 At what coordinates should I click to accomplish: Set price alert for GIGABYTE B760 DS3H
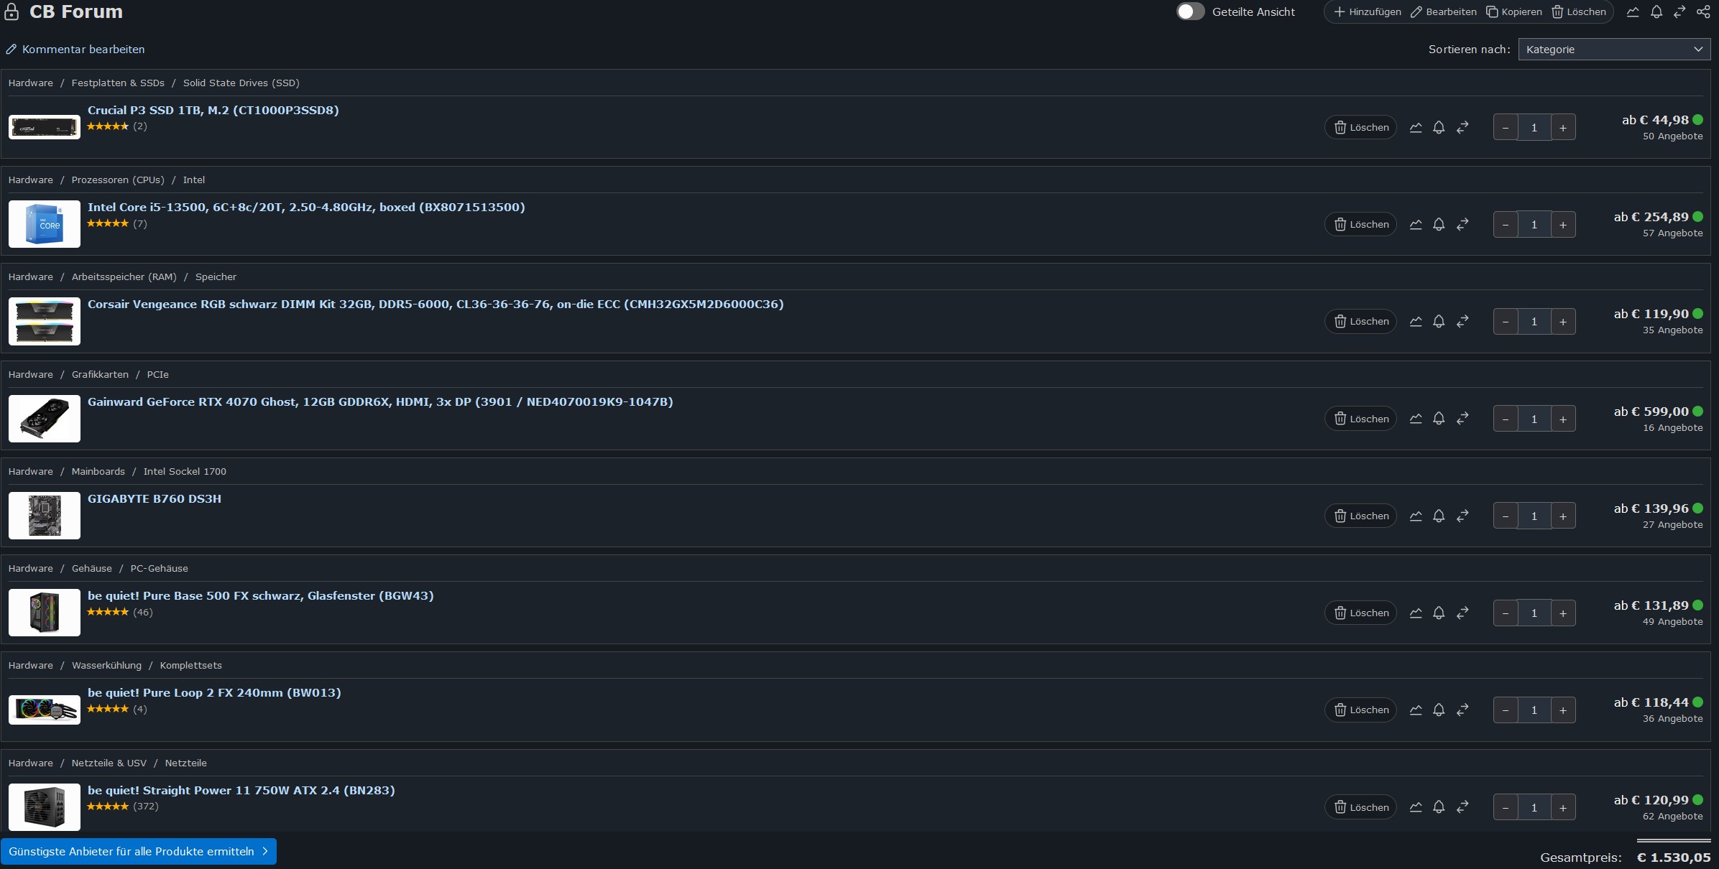[1439, 516]
